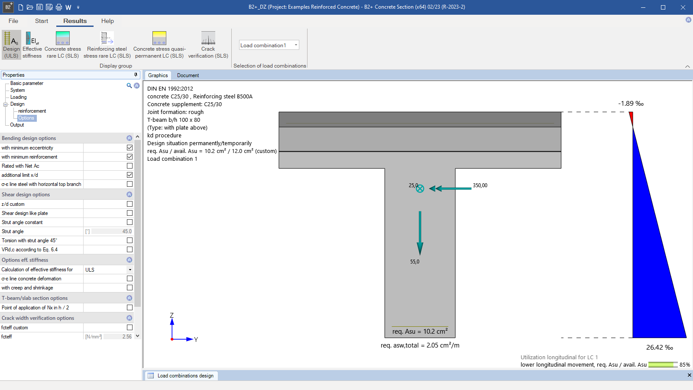Enable Strut angle constant checkbox
Image resolution: width=693 pixels, height=390 pixels.
click(130, 222)
